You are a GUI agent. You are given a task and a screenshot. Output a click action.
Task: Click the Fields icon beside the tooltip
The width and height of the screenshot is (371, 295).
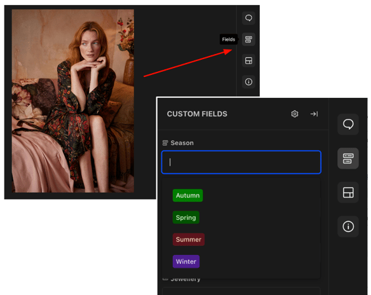click(248, 39)
